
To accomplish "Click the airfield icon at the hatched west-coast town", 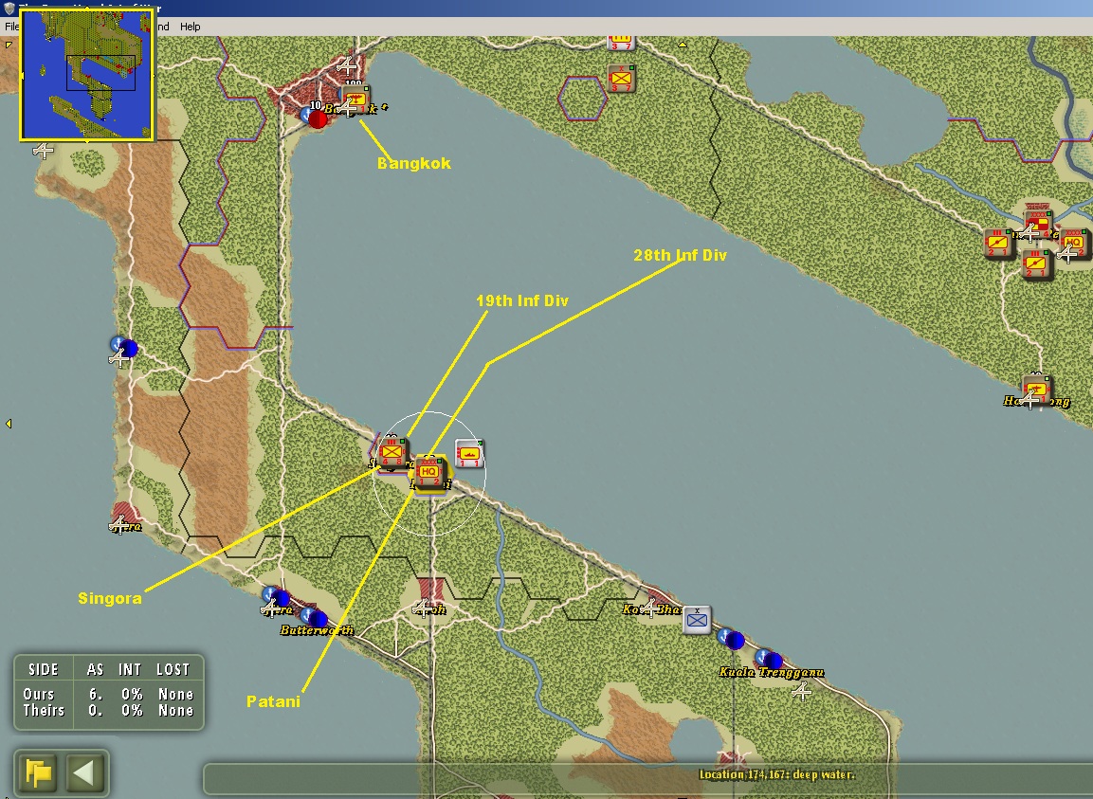I will 119,525.
